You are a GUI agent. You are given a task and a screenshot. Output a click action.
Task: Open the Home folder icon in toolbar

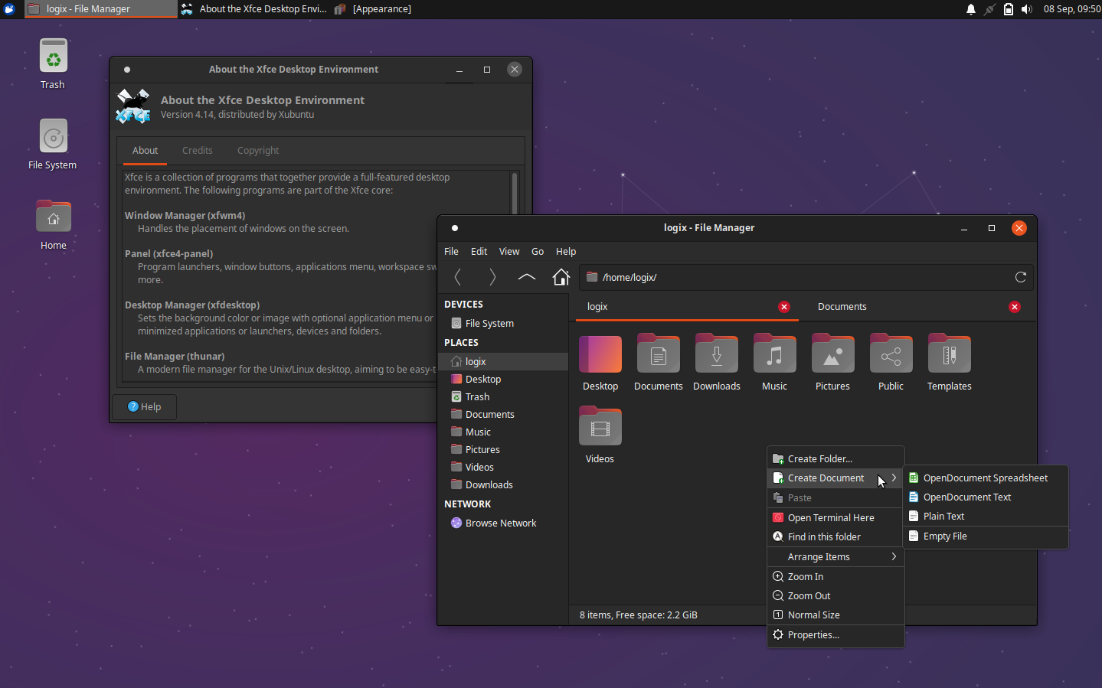561,277
